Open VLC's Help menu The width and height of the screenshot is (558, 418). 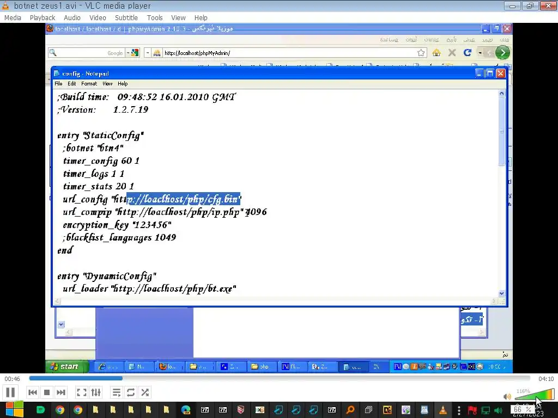201,18
